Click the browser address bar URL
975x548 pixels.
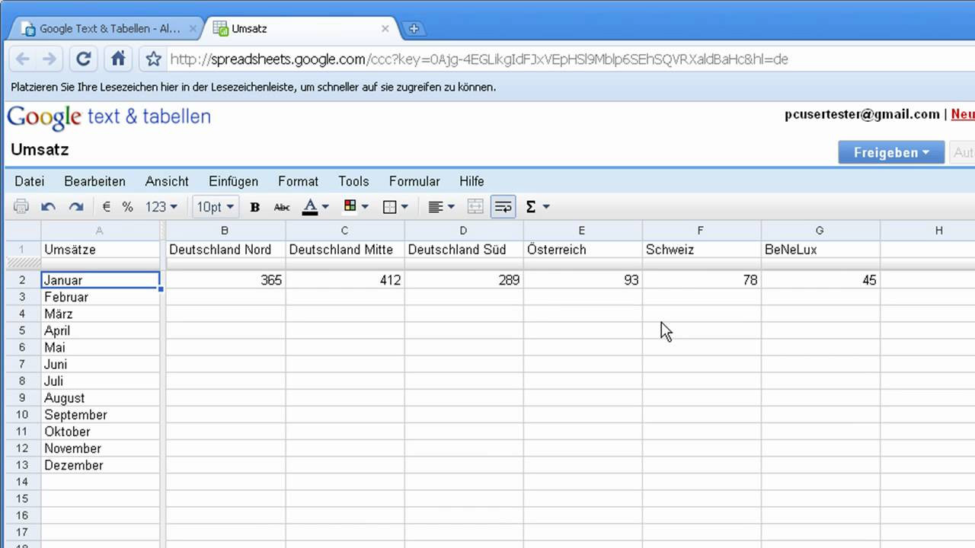[x=478, y=59]
